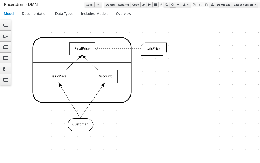The height and width of the screenshot is (163, 260).
Task: Select the Decision Service palette shape
Action: tap(6, 80)
